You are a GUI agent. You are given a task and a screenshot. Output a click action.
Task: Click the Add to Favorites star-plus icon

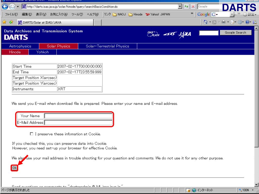(x=11, y=22)
